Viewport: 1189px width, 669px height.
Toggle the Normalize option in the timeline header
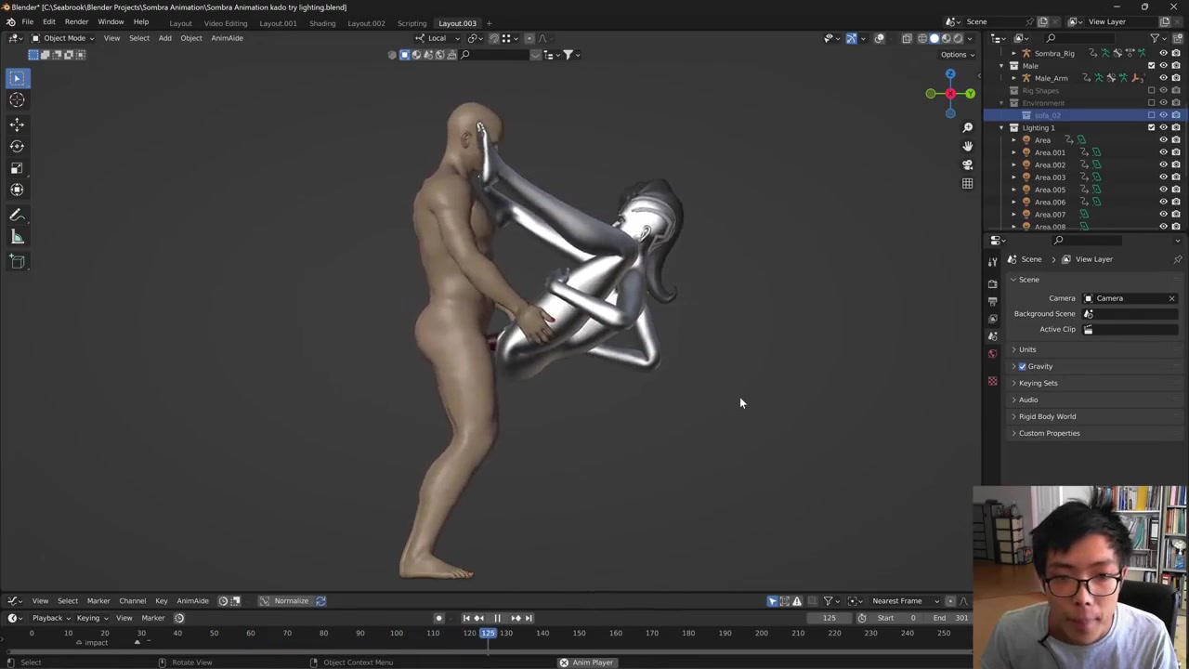click(290, 601)
